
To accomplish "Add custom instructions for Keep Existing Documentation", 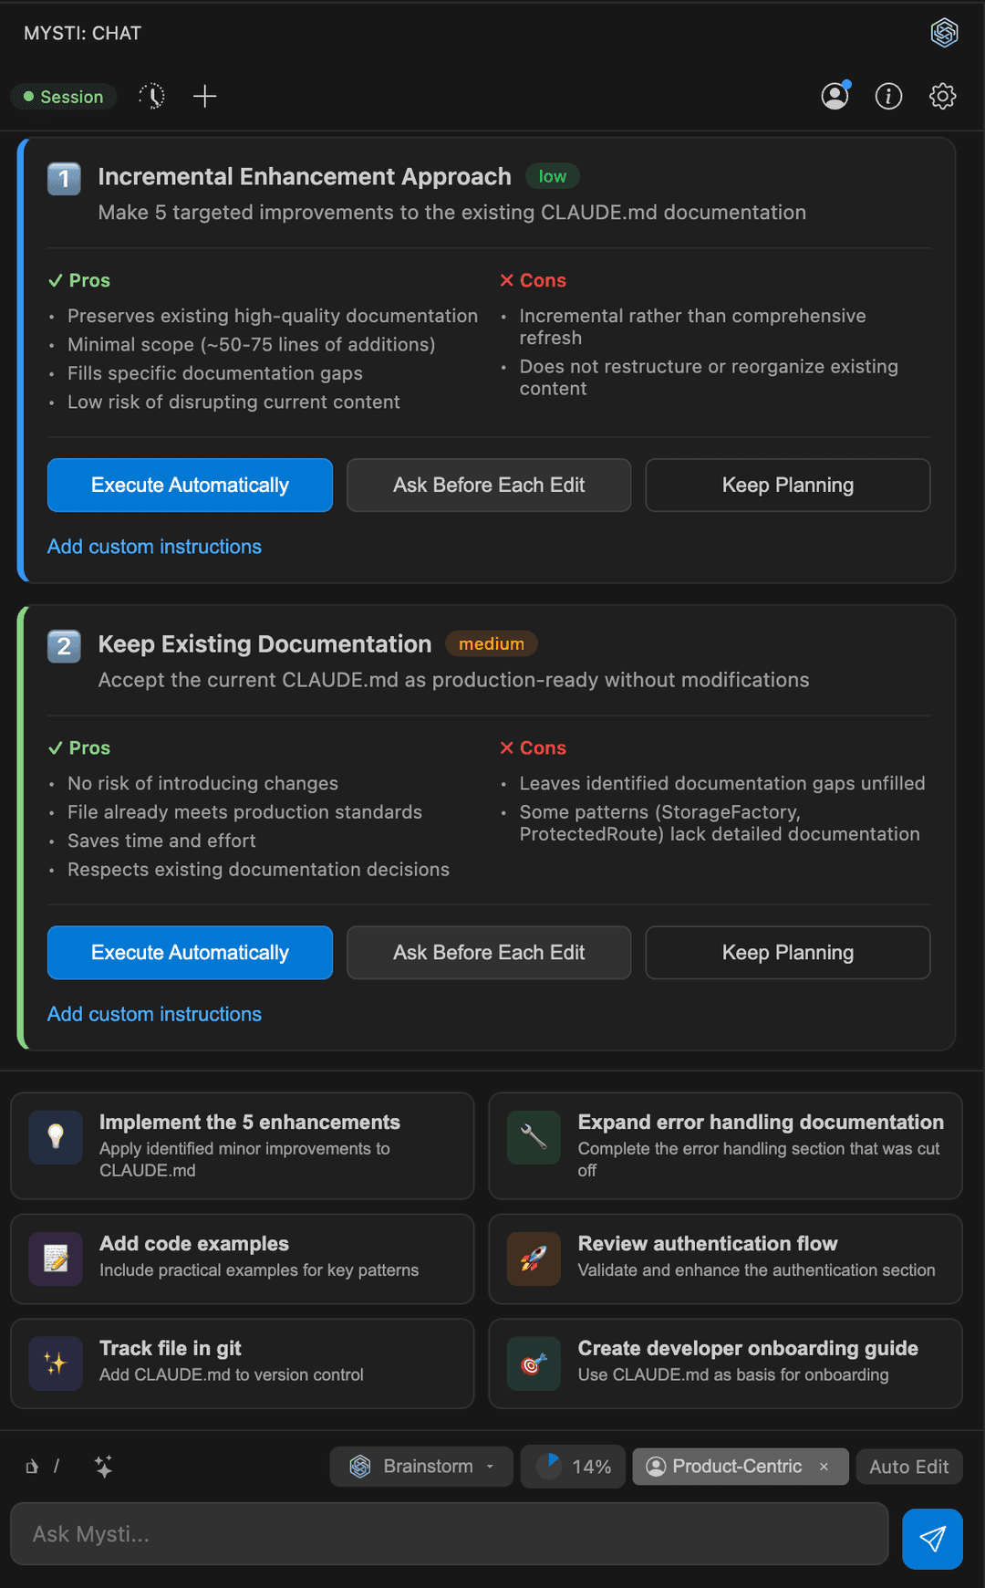I will [x=154, y=1014].
